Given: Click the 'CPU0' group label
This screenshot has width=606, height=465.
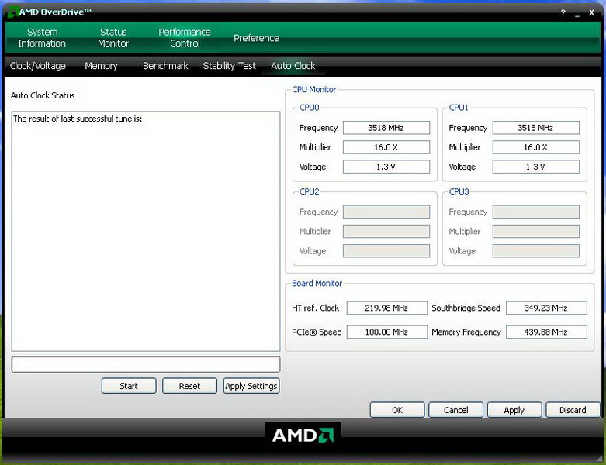Looking at the screenshot, I should pos(309,108).
